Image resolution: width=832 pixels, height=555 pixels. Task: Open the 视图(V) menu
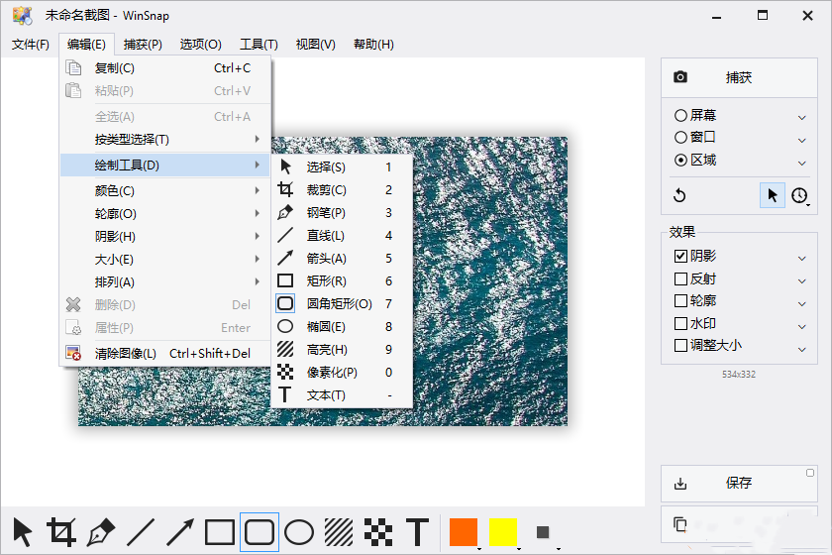click(315, 44)
